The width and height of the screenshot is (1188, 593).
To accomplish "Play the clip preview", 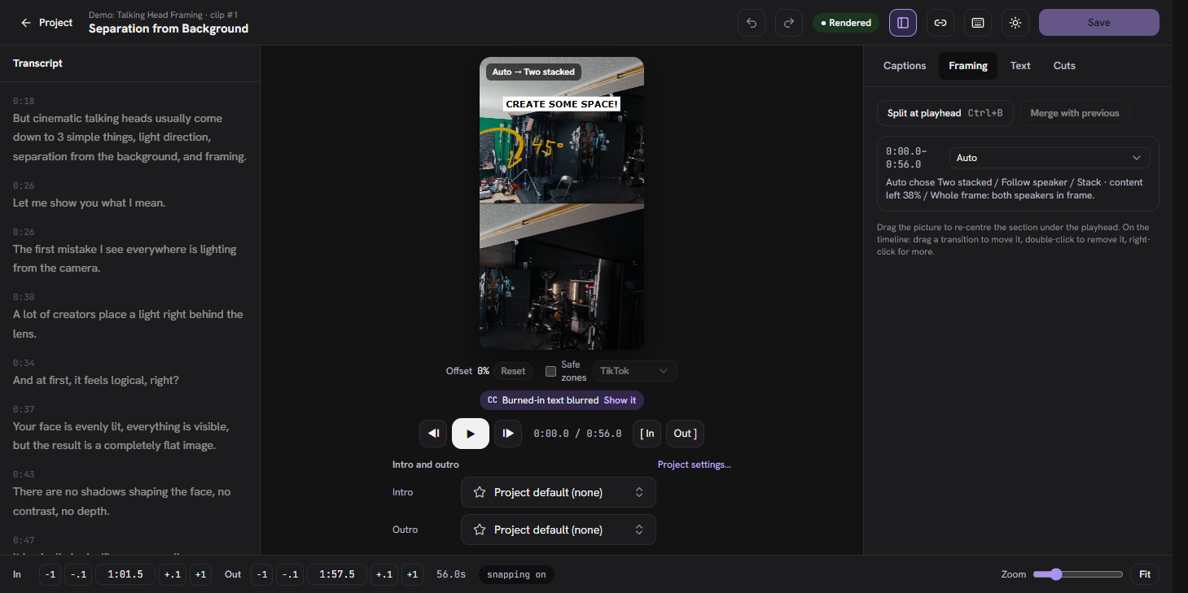I will pyautogui.click(x=471, y=434).
